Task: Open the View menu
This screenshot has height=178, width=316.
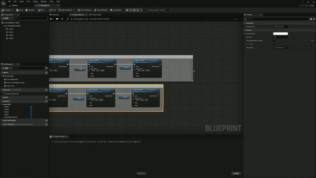Action: point(29,1)
